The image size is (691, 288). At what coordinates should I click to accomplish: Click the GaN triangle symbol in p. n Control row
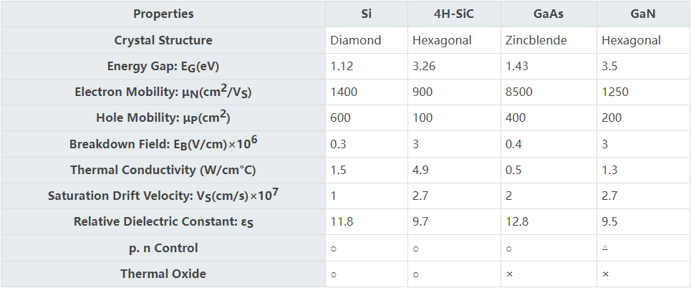(x=605, y=249)
